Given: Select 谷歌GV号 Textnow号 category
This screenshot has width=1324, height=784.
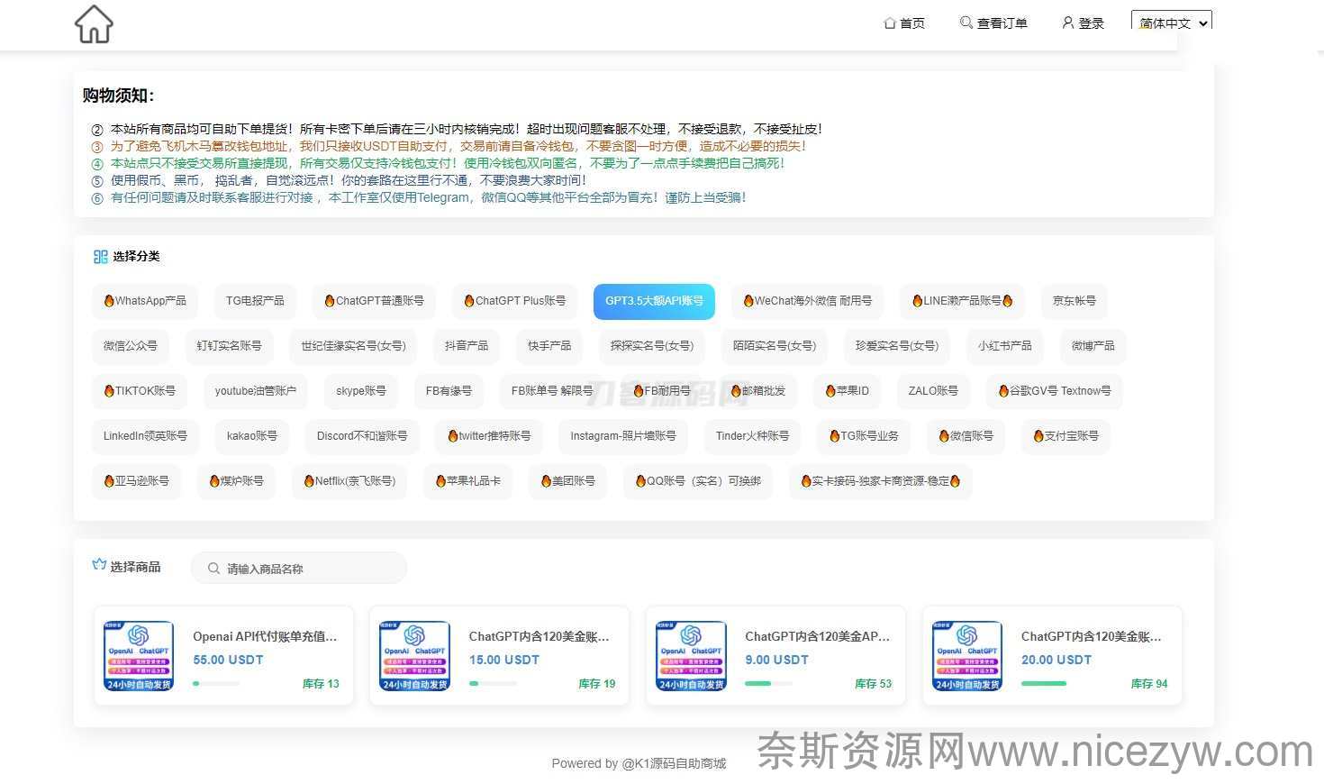Looking at the screenshot, I should pyautogui.click(x=1055, y=391).
